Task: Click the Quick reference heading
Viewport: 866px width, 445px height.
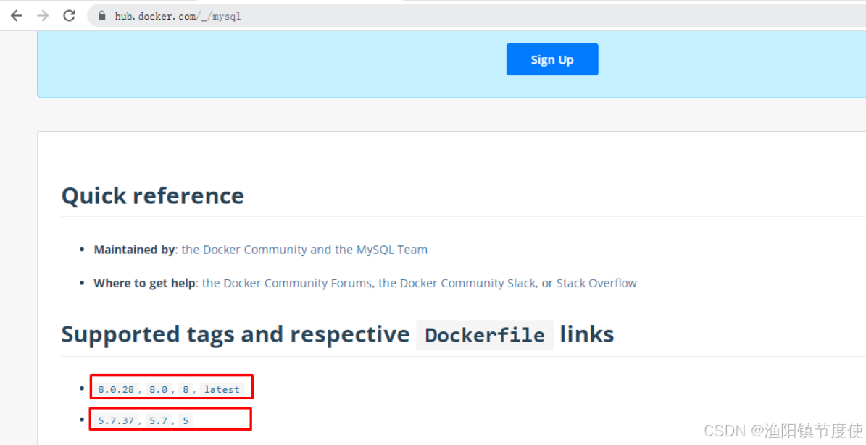Action: [x=152, y=196]
